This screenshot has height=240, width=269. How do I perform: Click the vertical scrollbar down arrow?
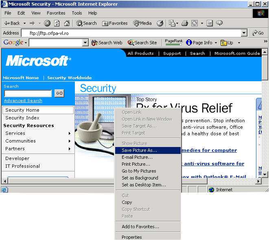click(265, 174)
